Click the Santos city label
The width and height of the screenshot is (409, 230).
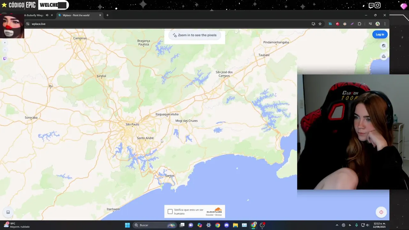pos(170,176)
